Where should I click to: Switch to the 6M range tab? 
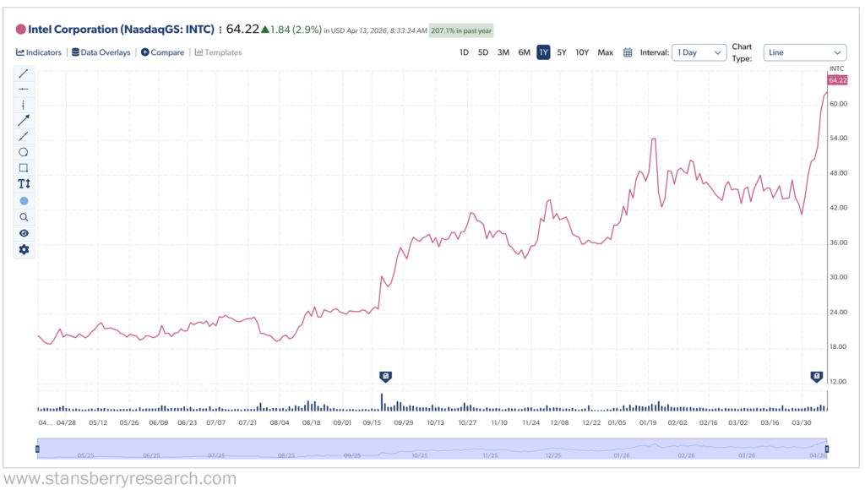[x=523, y=52]
